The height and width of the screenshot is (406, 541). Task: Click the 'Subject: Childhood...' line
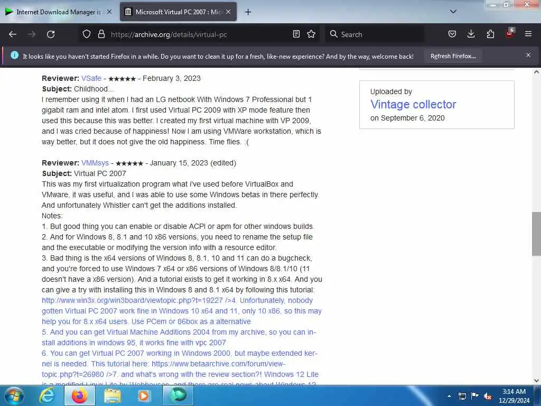pos(78,89)
